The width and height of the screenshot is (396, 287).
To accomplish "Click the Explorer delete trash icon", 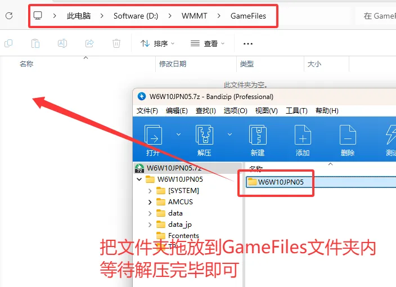I will [116, 43].
